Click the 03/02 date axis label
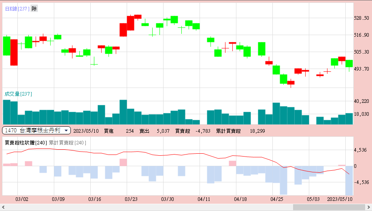Screen dimensions: 372x211 point(22,199)
